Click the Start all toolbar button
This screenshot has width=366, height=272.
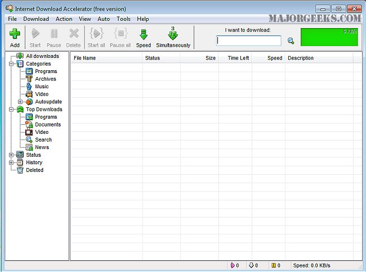click(x=96, y=37)
